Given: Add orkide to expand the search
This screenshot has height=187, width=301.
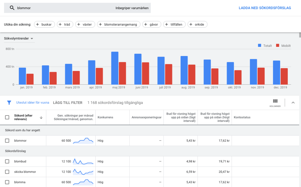Looking at the screenshot, I should point(197,24).
